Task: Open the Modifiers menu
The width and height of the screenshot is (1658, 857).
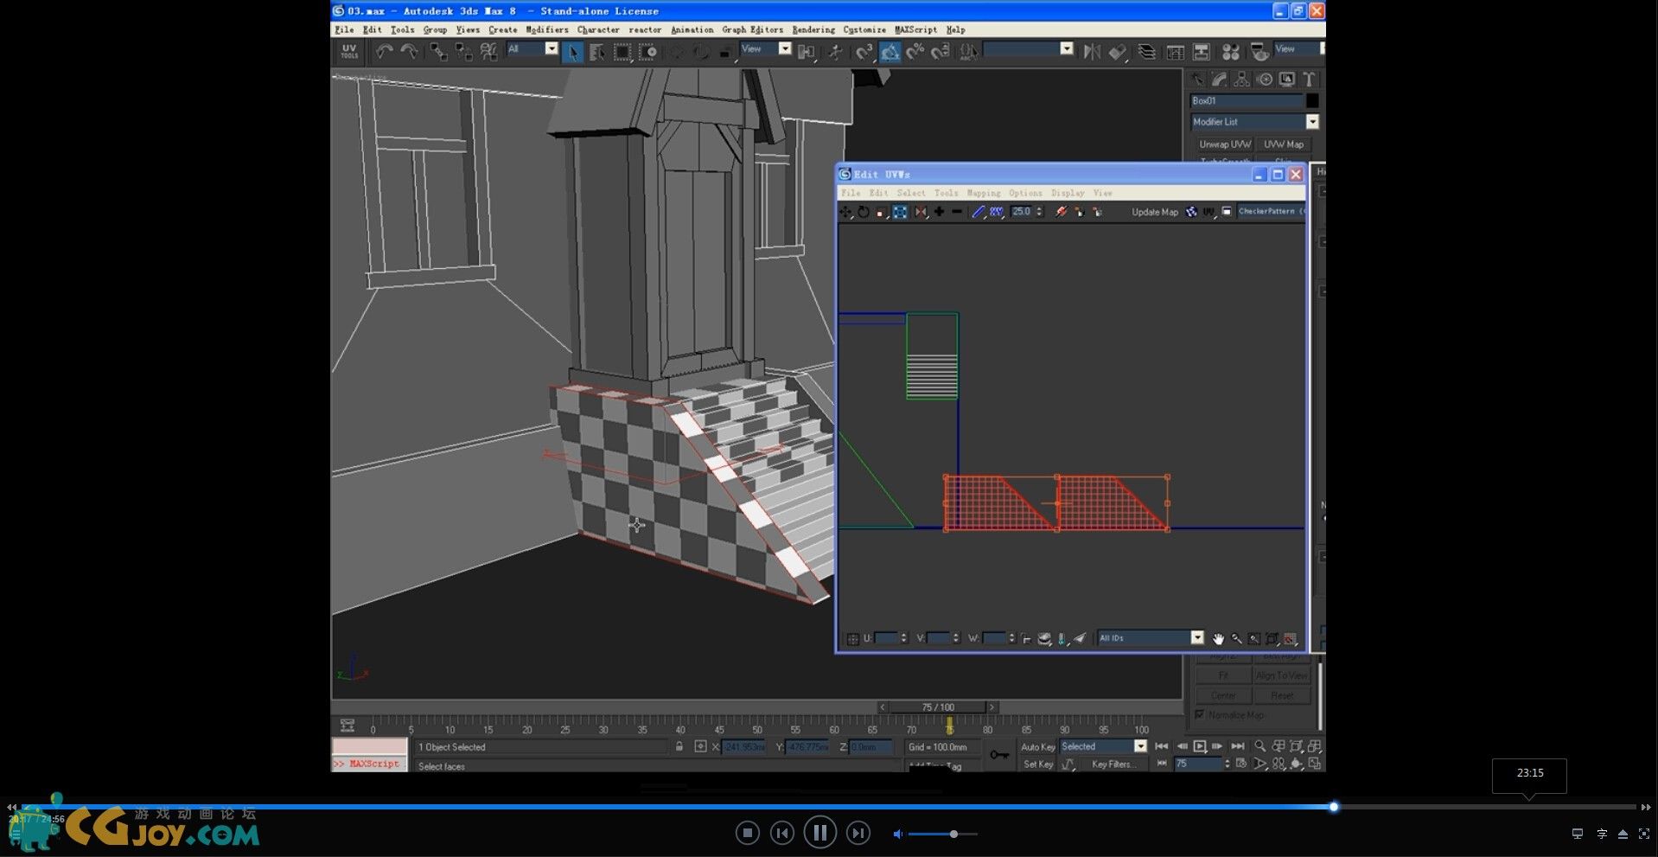Action: click(x=547, y=29)
